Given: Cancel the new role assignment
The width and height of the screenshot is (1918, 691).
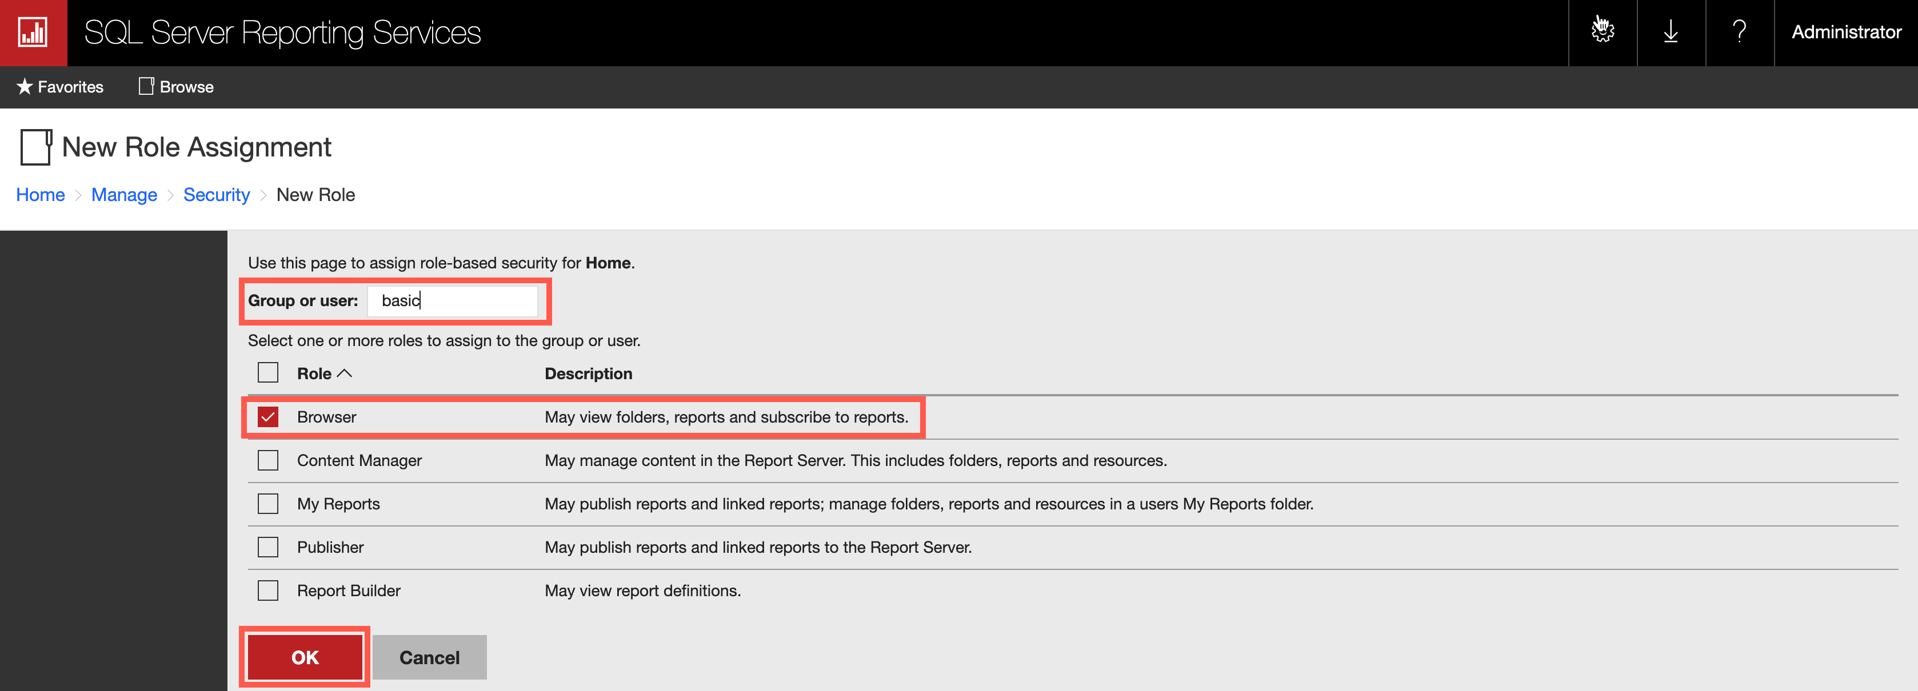Looking at the screenshot, I should coord(430,657).
